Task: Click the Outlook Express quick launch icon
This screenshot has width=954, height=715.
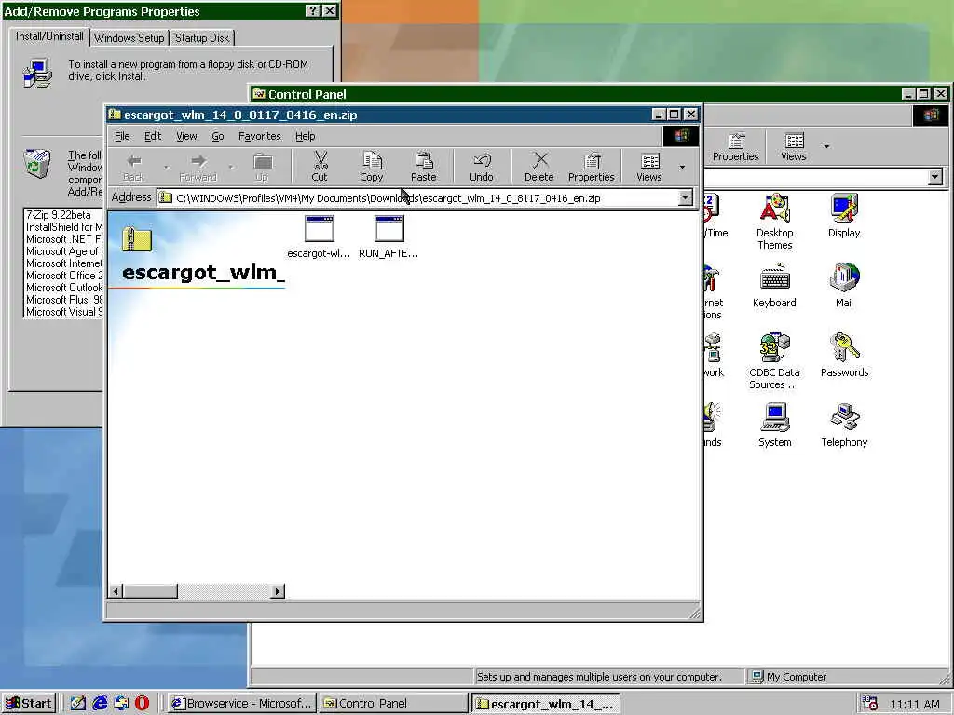Action: point(121,704)
